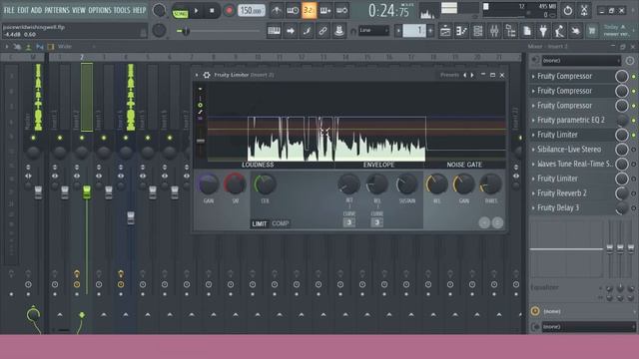639x359 pixels.
Task: Click the Insert 2 green volume fader
Action: (x=87, y=192)
